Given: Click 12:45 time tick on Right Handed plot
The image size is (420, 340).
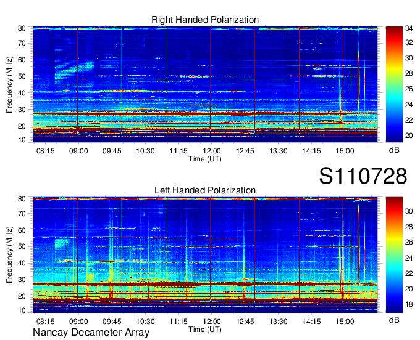Looking at the screenshot, I should (245, 151).
